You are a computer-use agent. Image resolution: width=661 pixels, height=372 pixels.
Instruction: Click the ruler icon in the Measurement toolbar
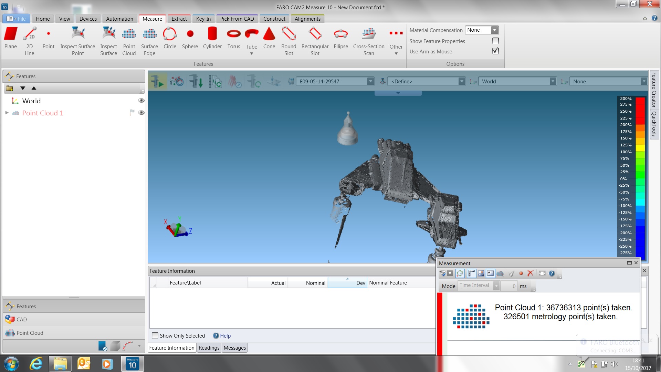click(x=472, y=273)
